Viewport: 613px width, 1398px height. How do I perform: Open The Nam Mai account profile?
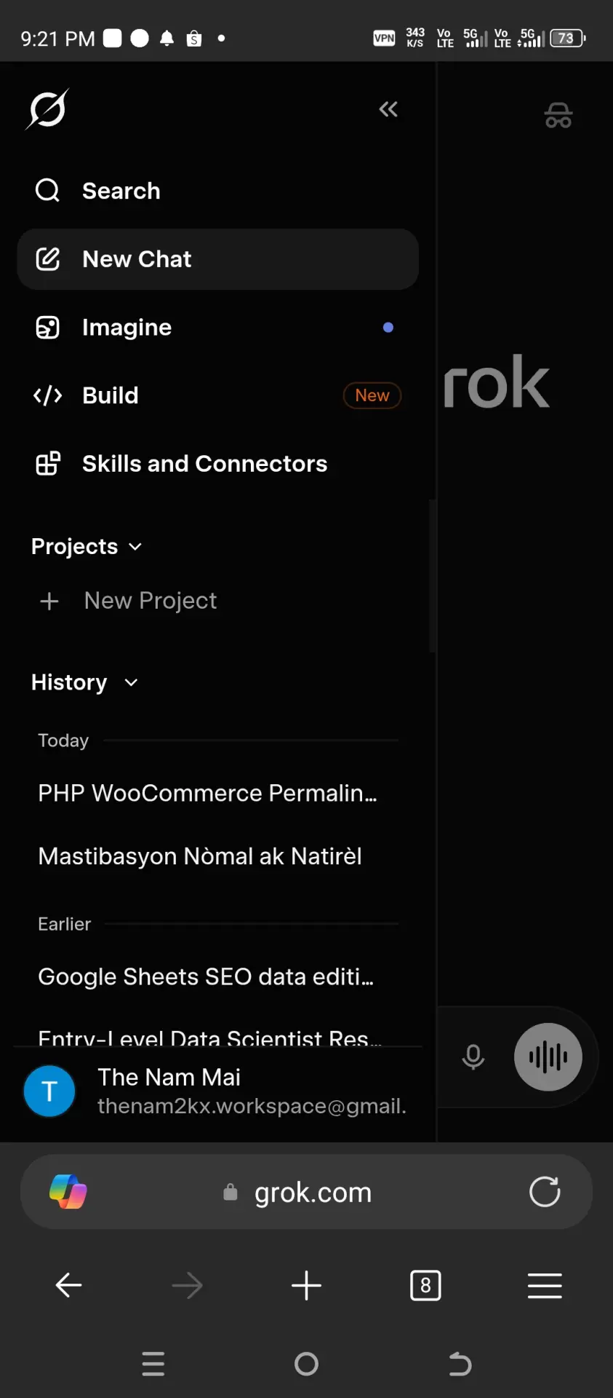click(217, 1091)
